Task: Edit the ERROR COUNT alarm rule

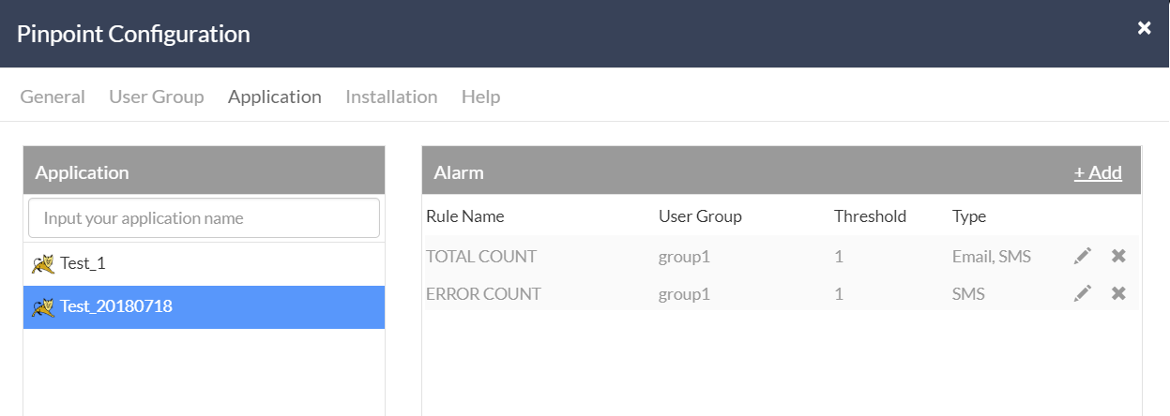Action: click(1083, 293)
